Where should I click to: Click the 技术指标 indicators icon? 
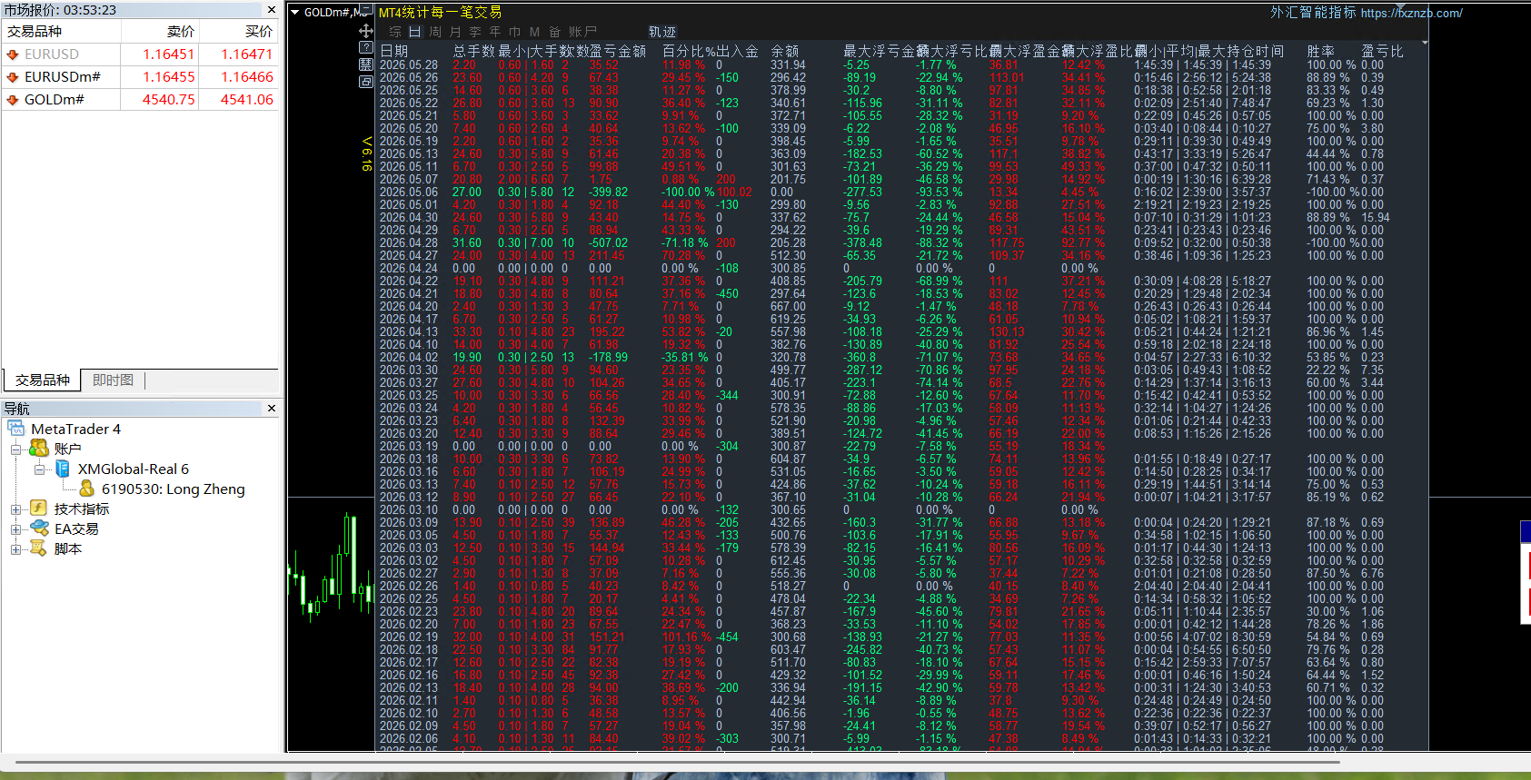pyautogui.click(x=39, y=508)
